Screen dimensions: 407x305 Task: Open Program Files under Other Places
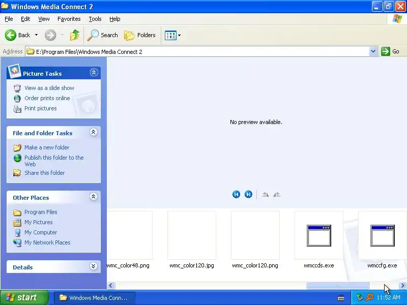[41, 212]
